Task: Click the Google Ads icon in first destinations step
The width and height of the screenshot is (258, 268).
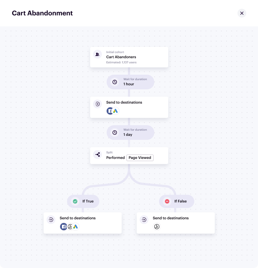Action: (x=116, y=111)
